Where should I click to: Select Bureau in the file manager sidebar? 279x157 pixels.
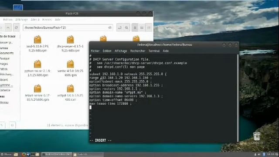coord(4,48)
